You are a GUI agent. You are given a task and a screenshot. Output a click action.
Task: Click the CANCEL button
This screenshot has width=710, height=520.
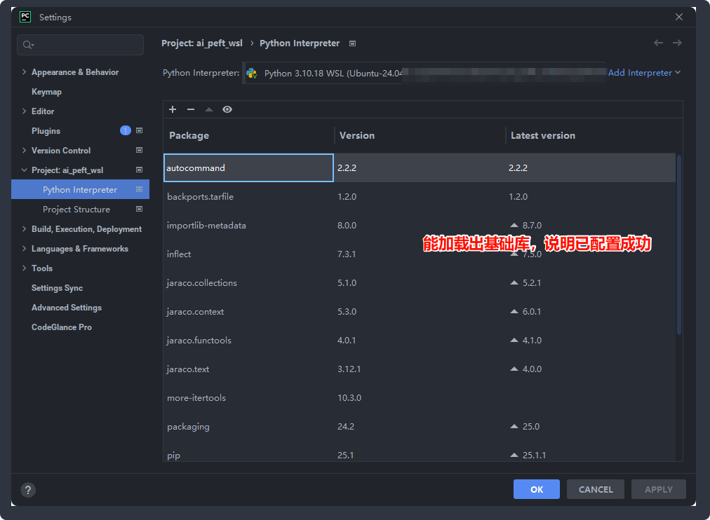point(596,489)
